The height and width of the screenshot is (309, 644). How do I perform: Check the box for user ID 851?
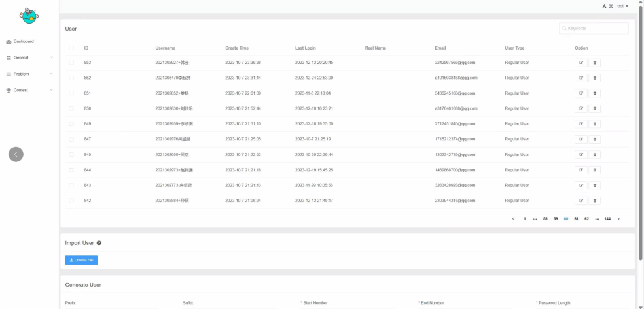click(71, 93)
